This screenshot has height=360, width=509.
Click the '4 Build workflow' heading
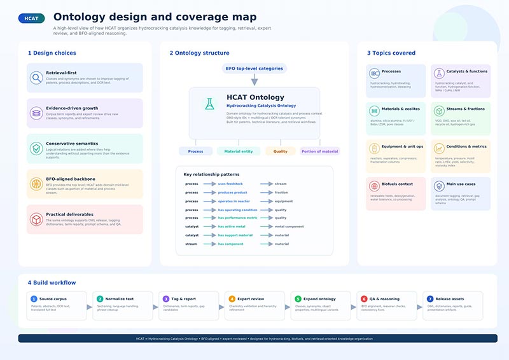pyautogui.click(x=52, y=283)
